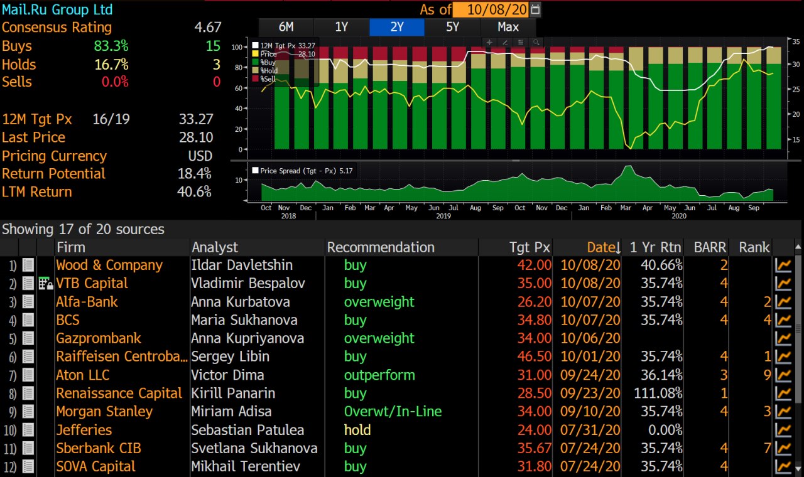This screenshot has width=804, height=477.
Task: Open the report document icon for Raiffeisen Centrobank
Action: point(28,356)
